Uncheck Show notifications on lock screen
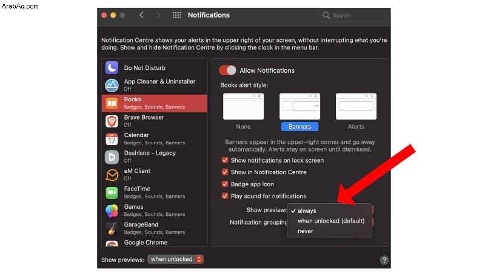The width and height of the screenshot is (485, 273). [225, 160]
